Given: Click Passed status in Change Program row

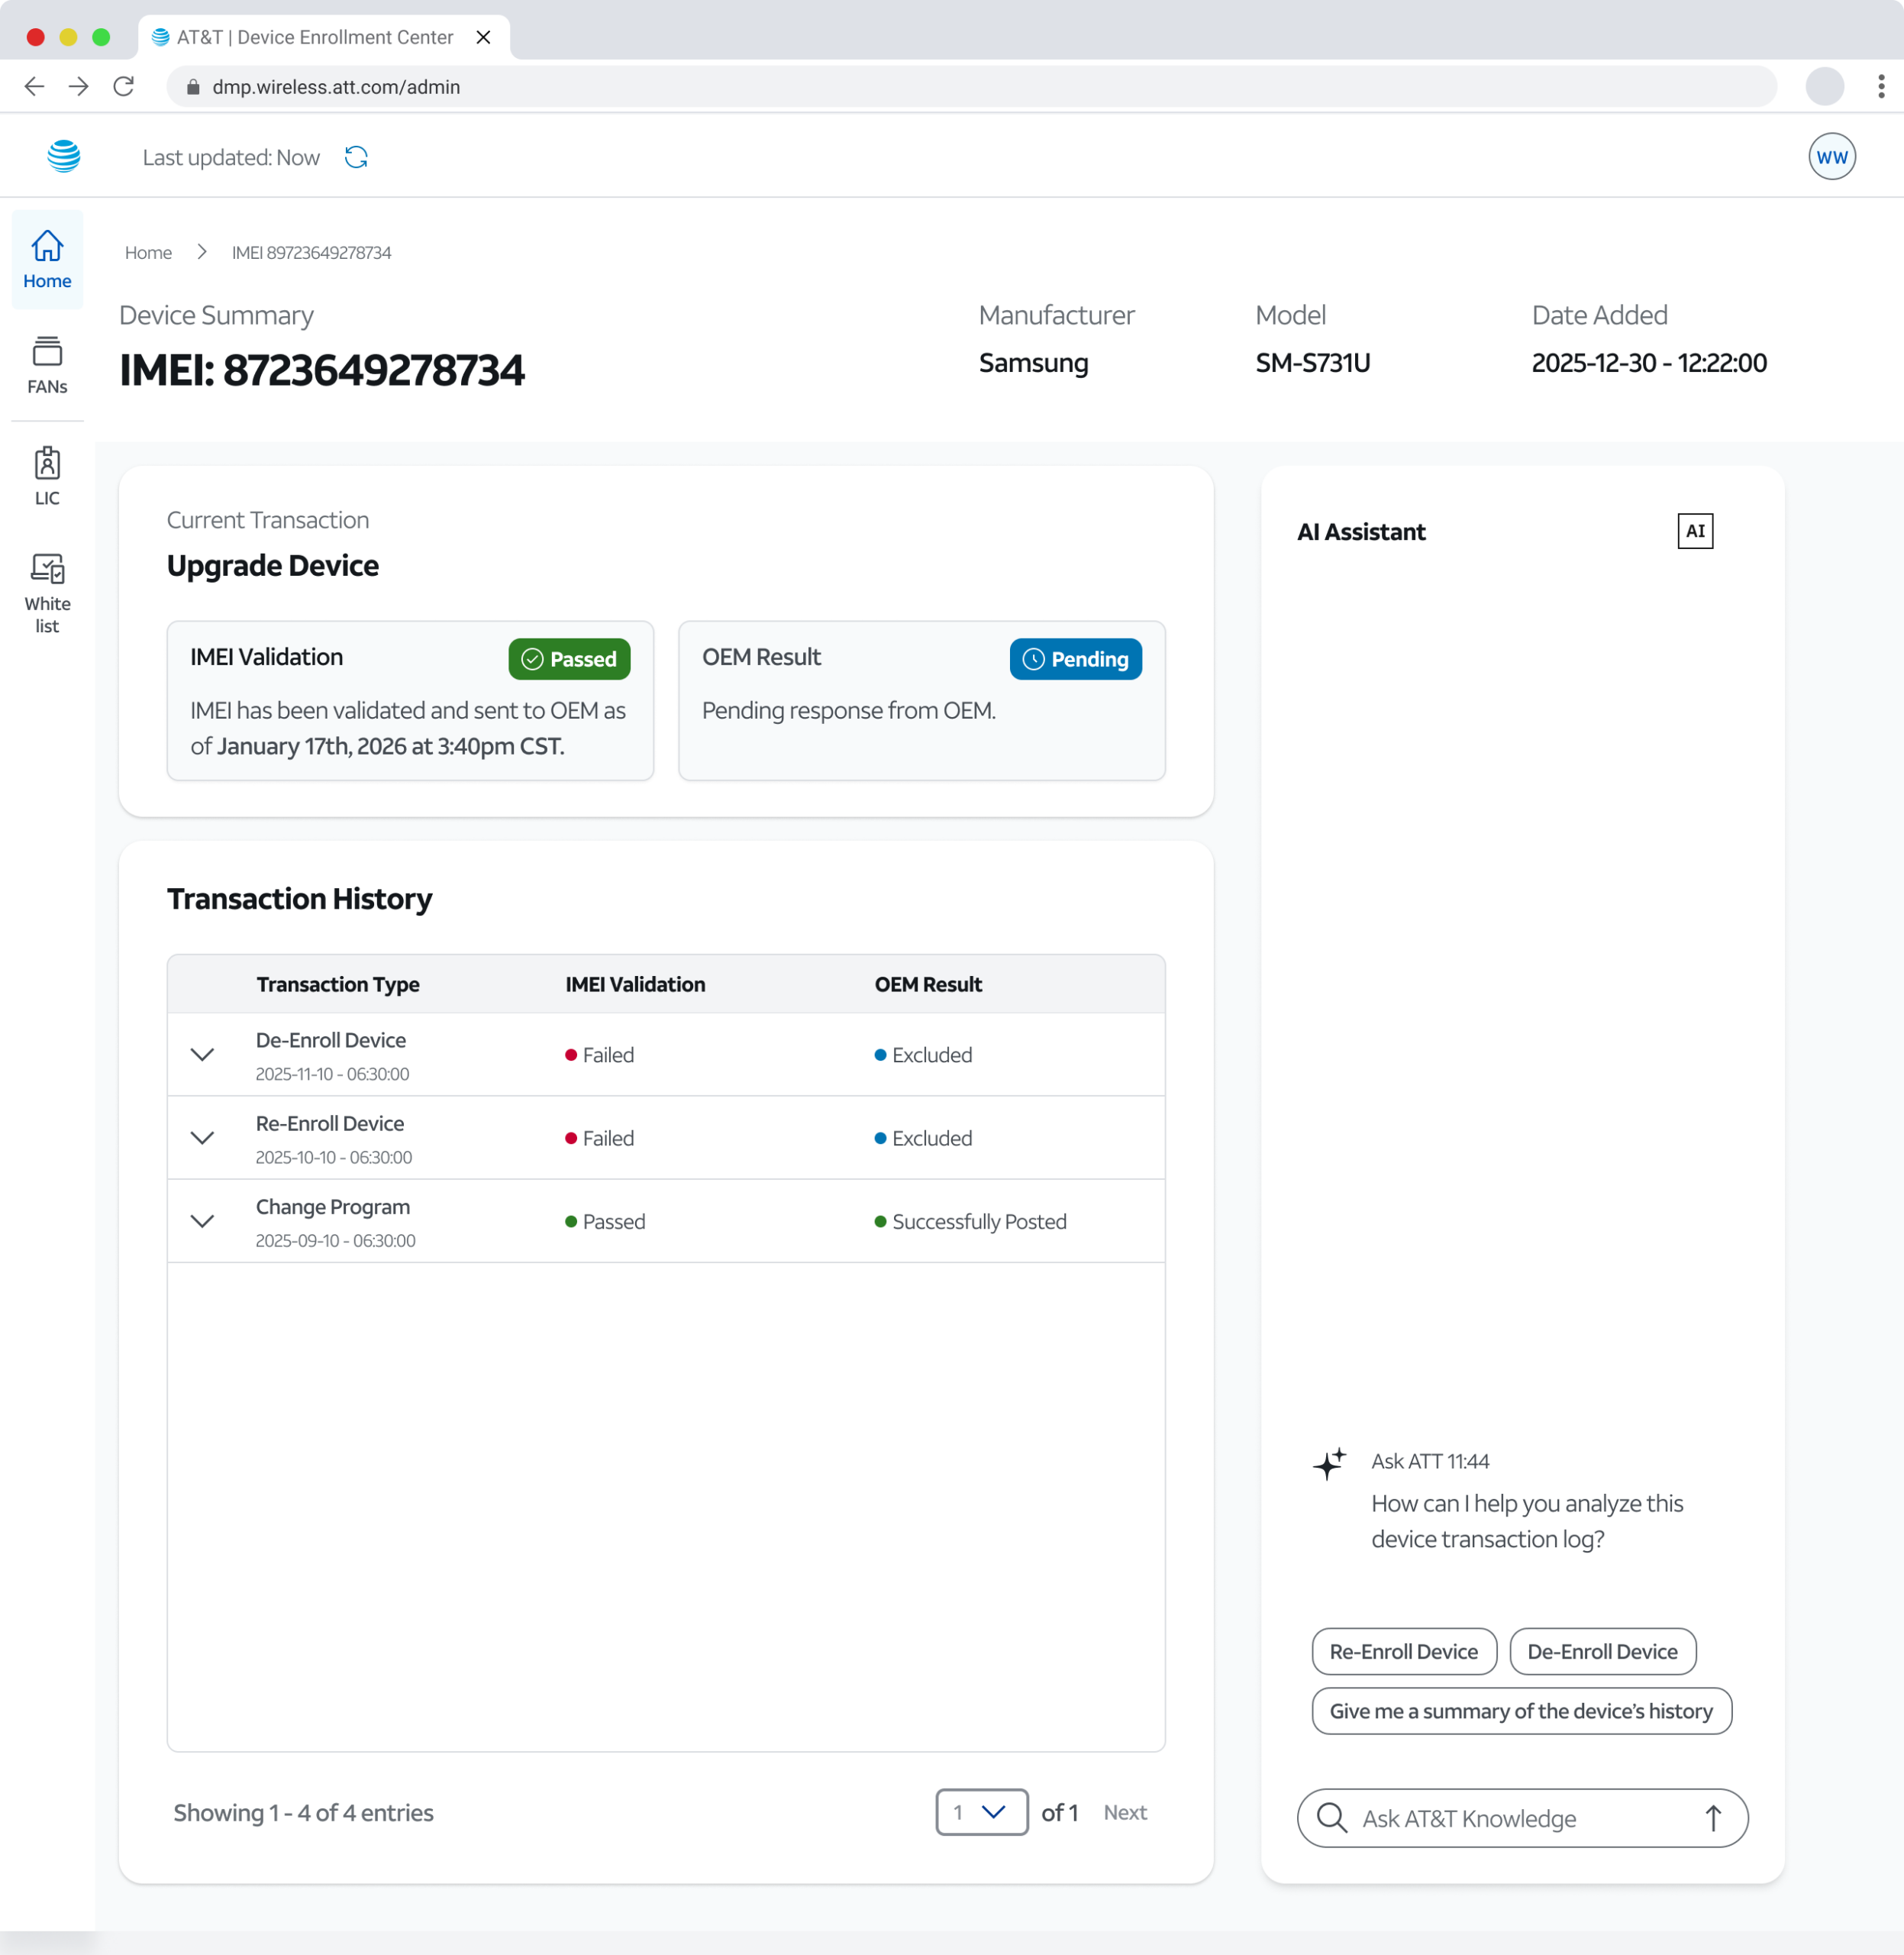Looking at the screenshot, I should (x=605, y=1220).
